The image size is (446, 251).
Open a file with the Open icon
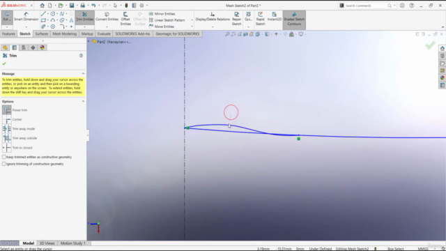(x=61, y=6)
